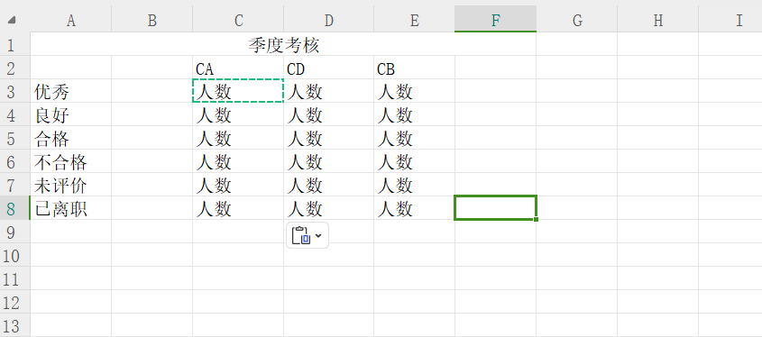Image resolution: width=762 pixels, height=337 pixels.
Task: Click the CA header cell
Action: click(x=238, y=68)
